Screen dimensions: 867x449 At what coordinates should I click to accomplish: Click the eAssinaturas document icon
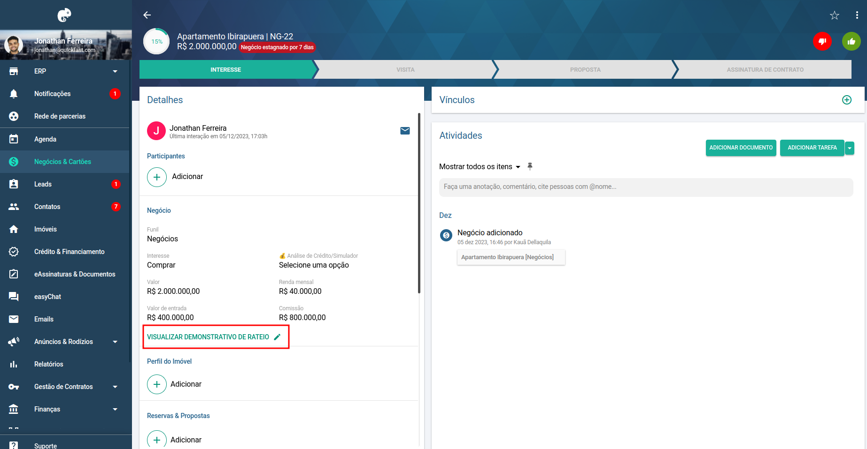click(14, 274)
